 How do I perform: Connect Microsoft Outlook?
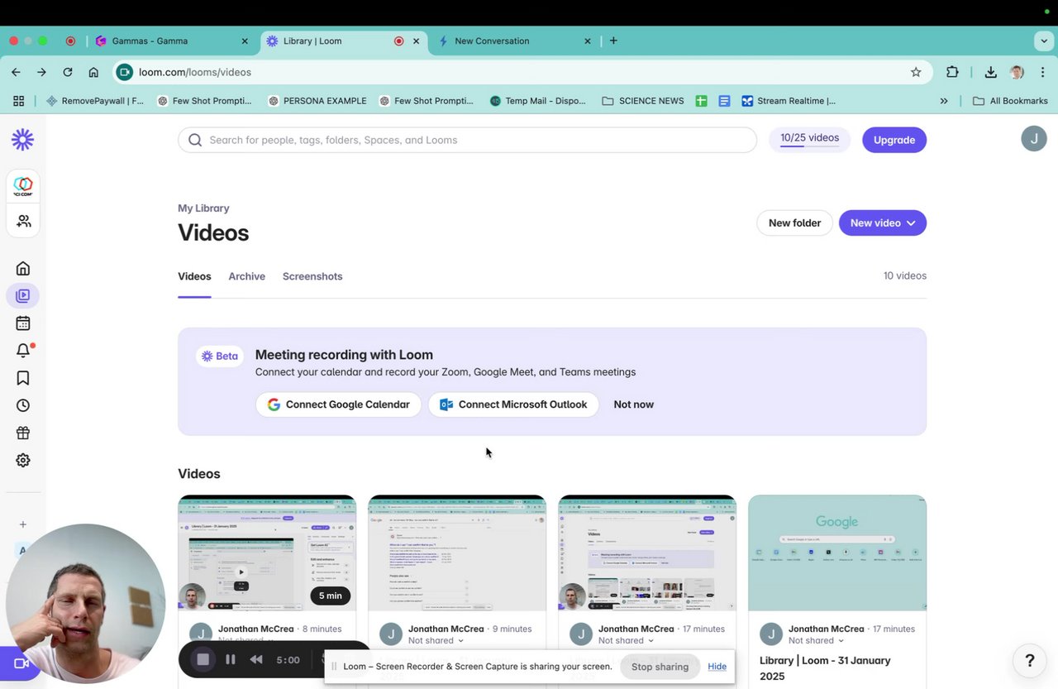tap(513, 404)
